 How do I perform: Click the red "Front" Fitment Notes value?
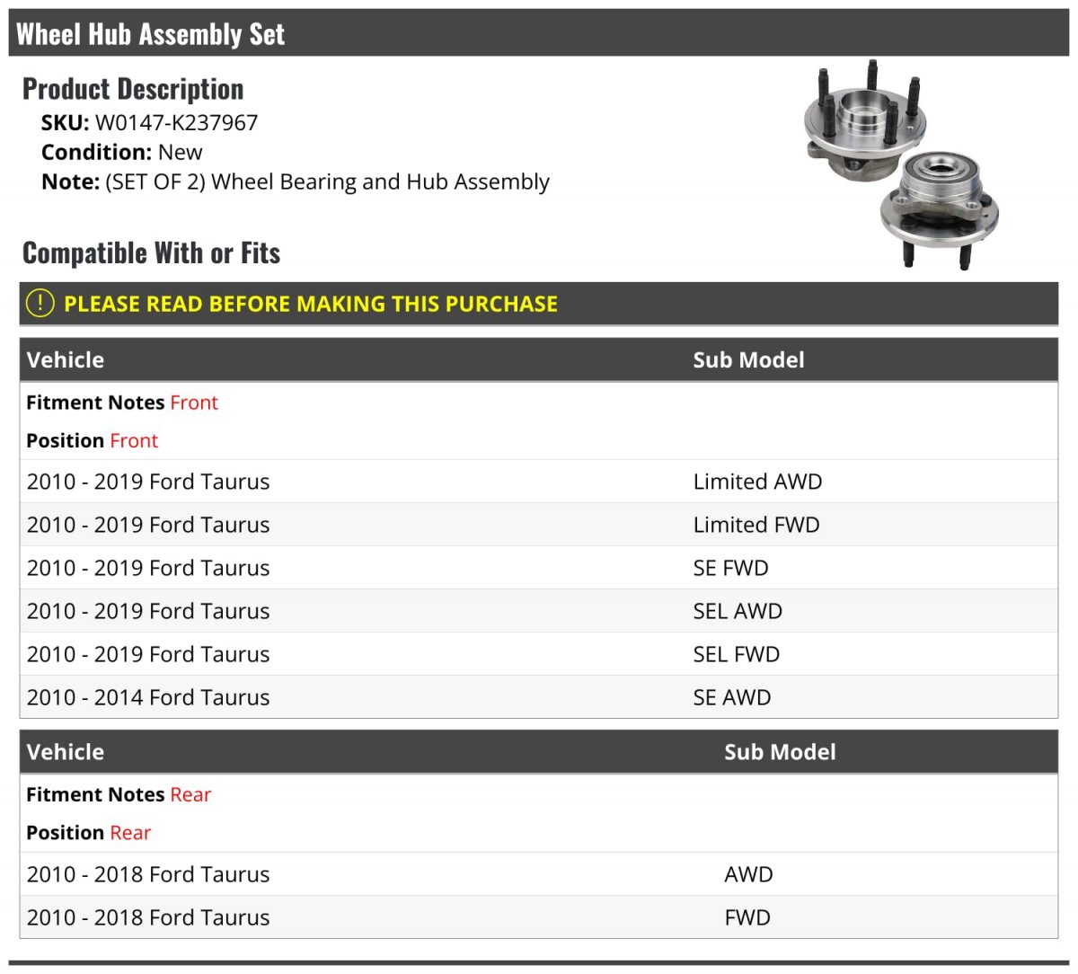click(194, 403)
